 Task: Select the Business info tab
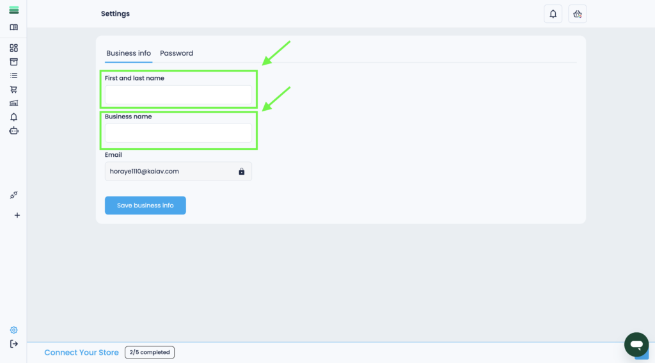click(129, 53)
